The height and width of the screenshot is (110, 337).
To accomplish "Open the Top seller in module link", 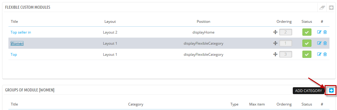I will tap(21, 32).
